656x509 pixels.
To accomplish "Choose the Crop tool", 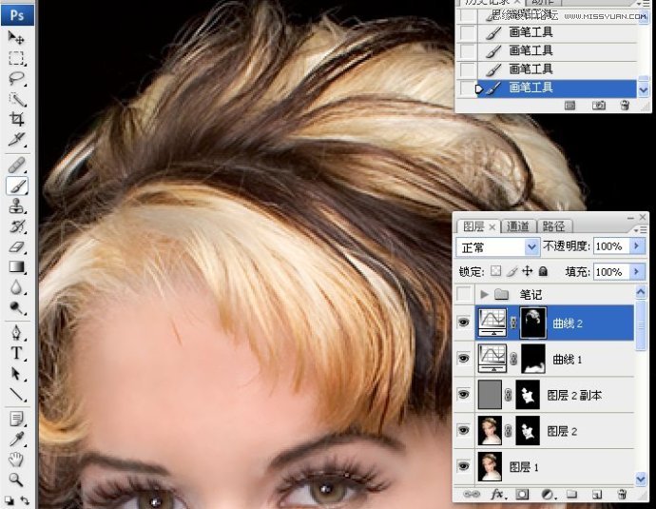I will (16, 119).
